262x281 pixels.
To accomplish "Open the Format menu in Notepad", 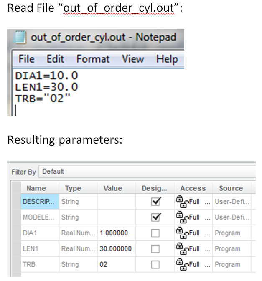I will click(93, 59).
